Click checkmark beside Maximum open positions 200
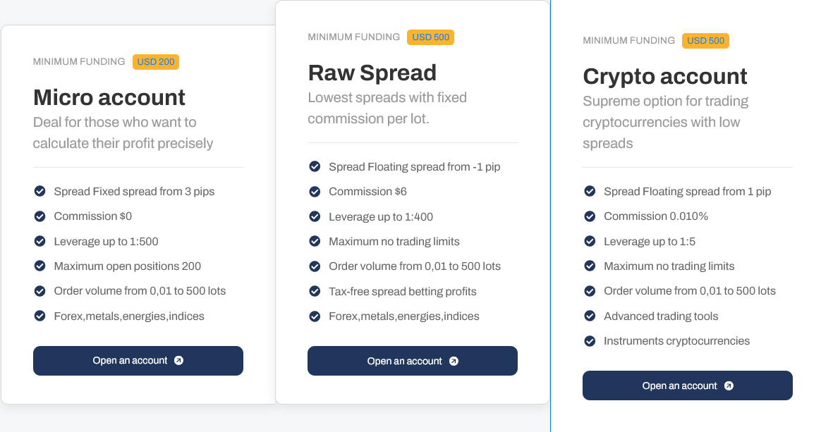 tap(39, 266)
